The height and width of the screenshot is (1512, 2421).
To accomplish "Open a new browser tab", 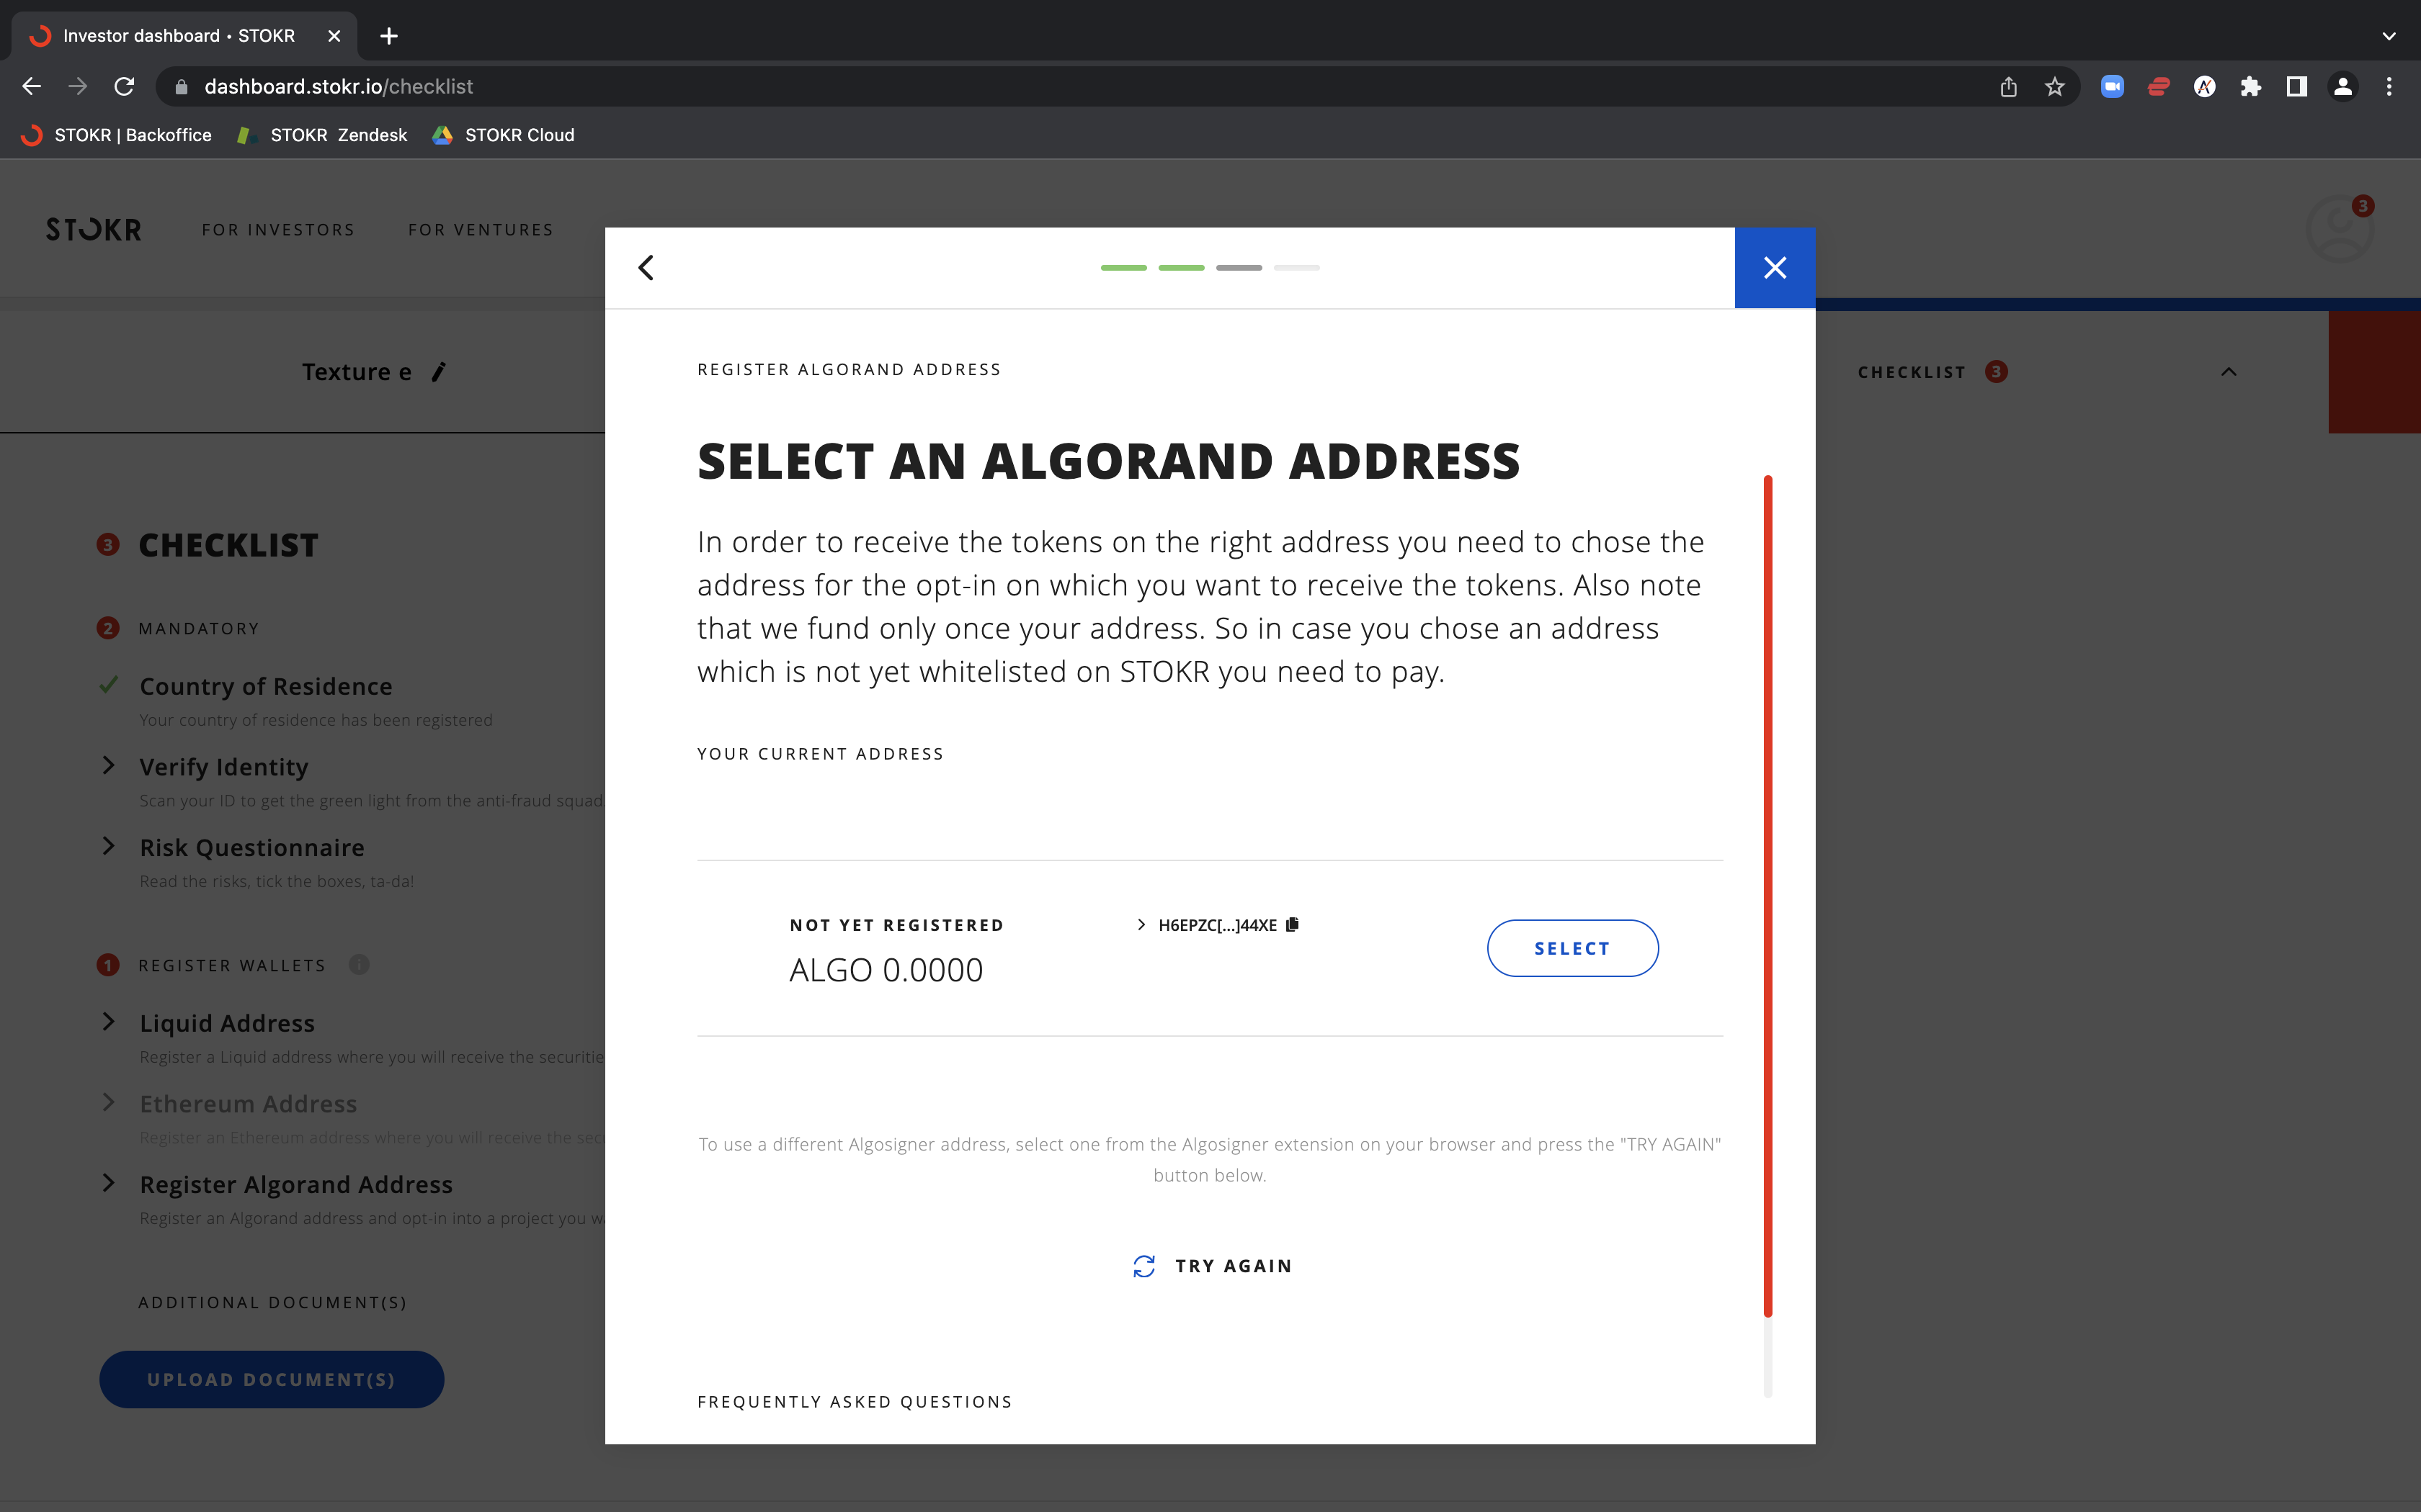I will (389, 36).
